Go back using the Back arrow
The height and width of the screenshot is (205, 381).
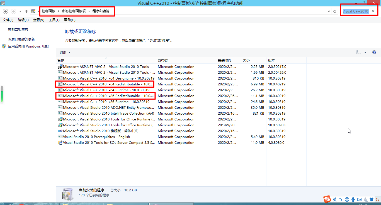(x=5, y=11)
